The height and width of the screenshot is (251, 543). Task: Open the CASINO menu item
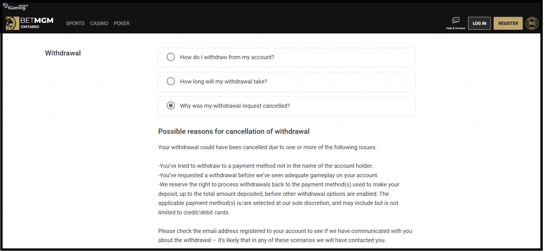click(99, 23)
